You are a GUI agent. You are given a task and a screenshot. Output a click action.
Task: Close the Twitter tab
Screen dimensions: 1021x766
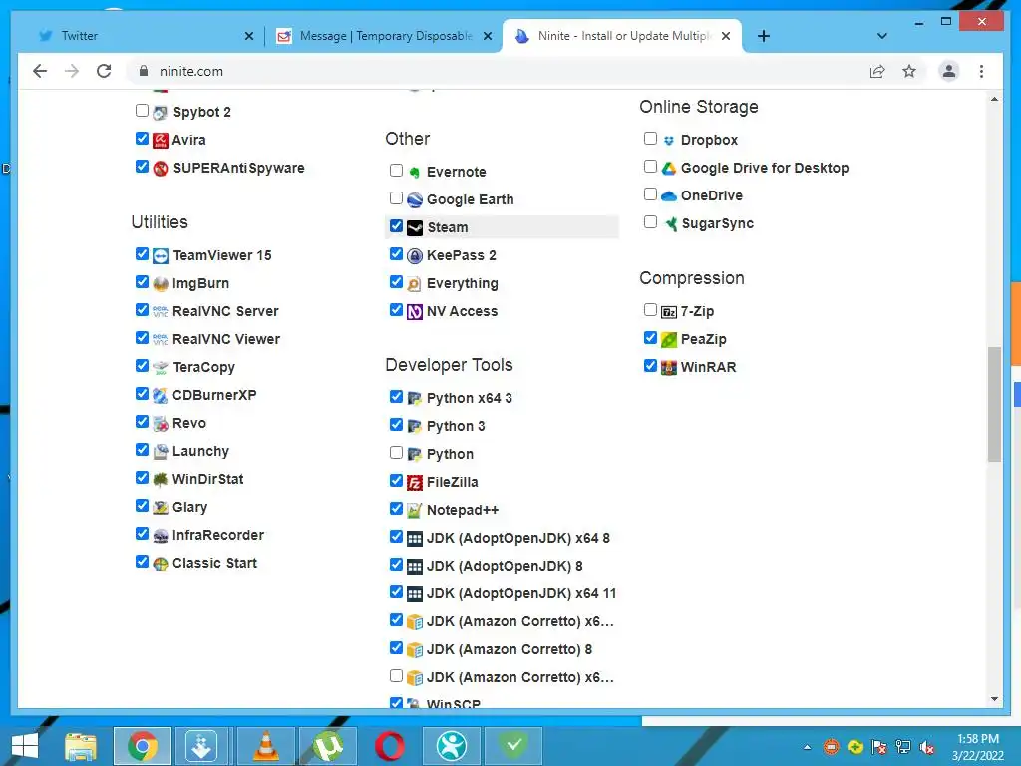(x=248, y=37)
